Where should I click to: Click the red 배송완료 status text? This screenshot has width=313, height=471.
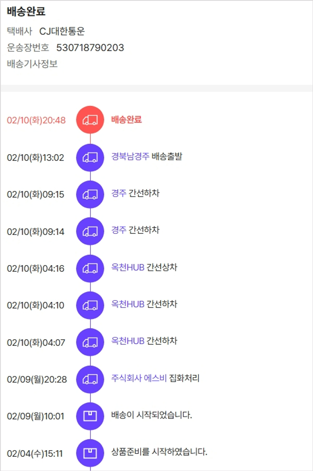[126, 120]
